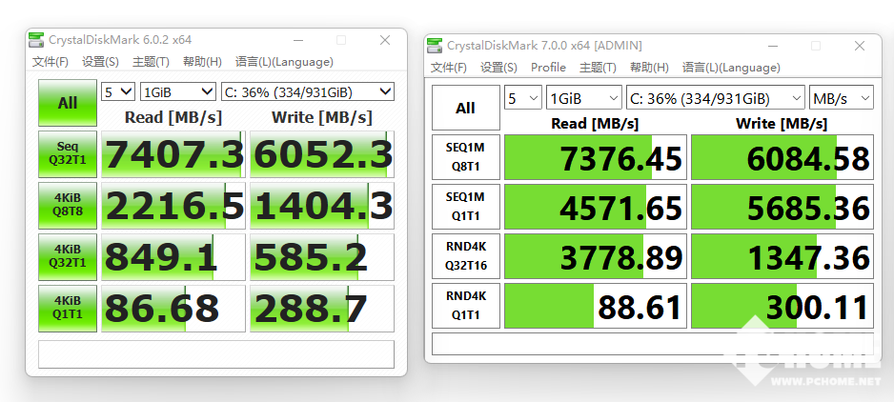Click the 1404.3 write result
The height and width of the screenshot is (402, 894).
click(322, 206)
